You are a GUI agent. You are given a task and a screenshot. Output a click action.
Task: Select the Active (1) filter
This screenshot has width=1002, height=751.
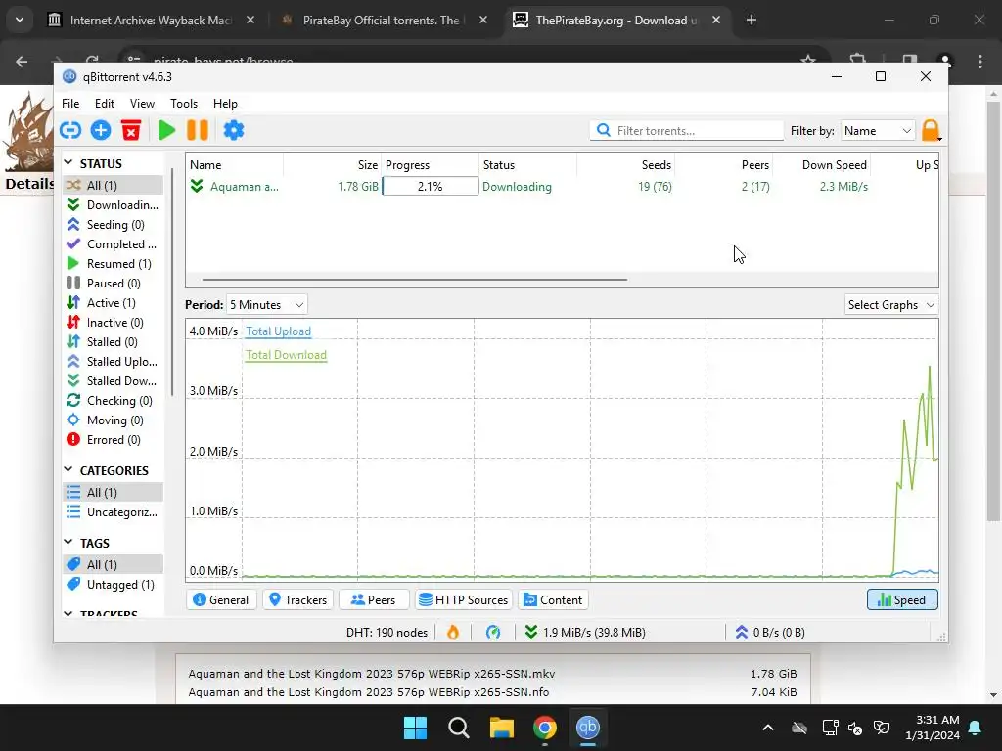[114, 303]
